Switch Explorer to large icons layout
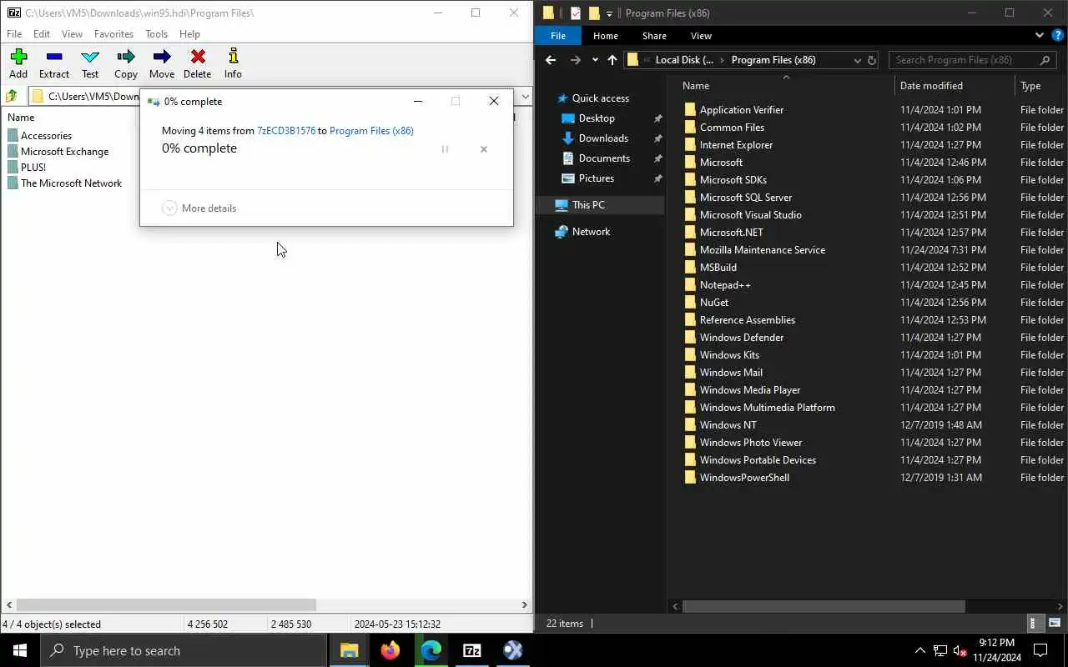Viewport: 1068px width, 667px height. pyautogui.click(x=1054, y=623)
